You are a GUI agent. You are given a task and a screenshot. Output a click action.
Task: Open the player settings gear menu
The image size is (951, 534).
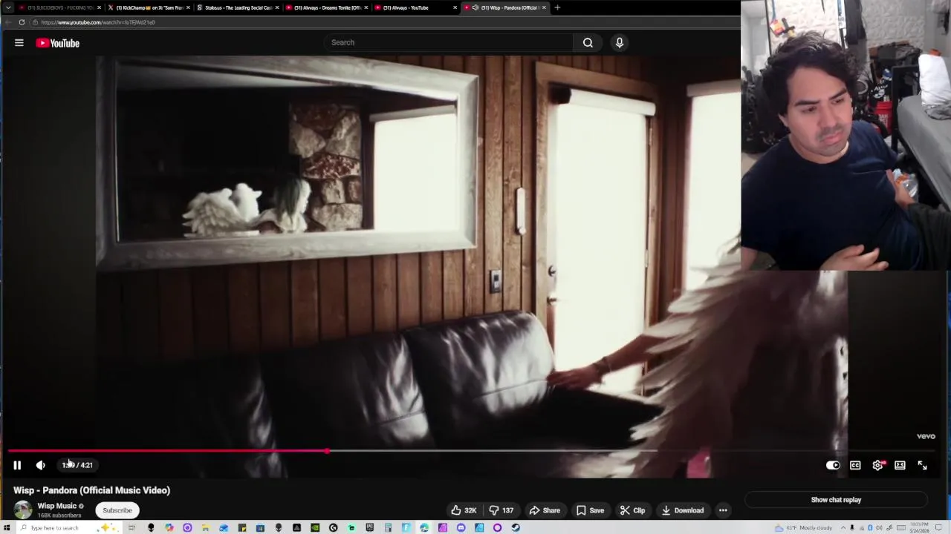877,465
